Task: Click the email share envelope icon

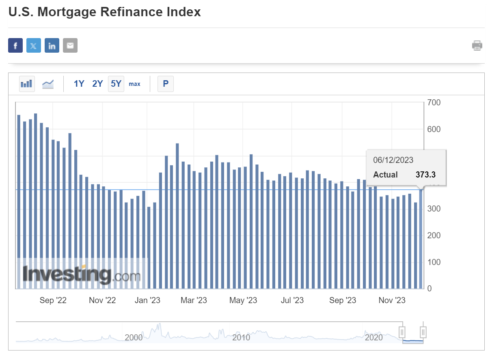Action: point(70,45)
